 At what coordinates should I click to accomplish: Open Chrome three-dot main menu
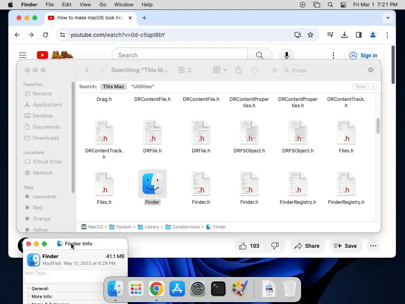click(387, 35)
